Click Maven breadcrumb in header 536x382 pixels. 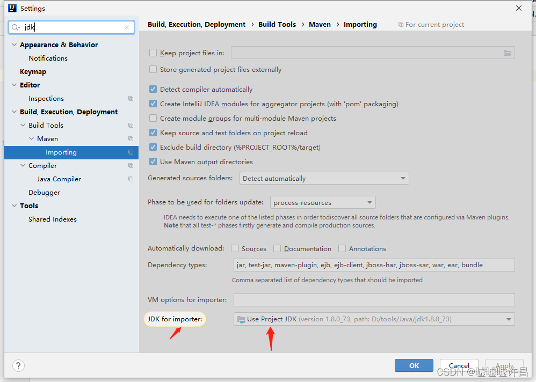320,25
